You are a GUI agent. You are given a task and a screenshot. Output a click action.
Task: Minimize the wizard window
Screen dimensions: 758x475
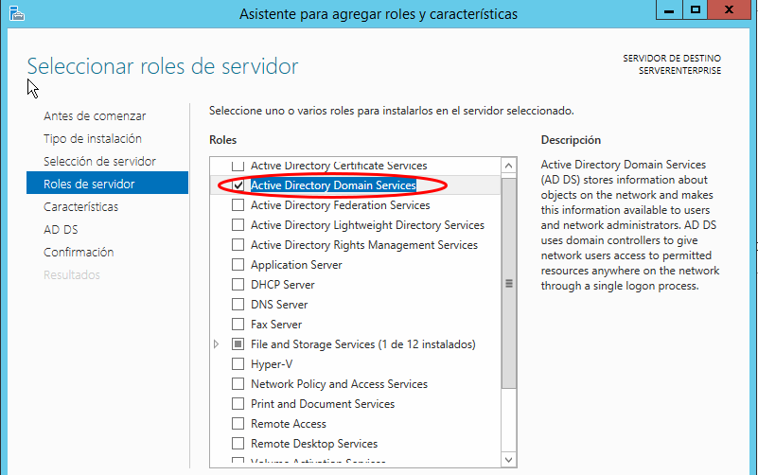(x=669, y=9)
